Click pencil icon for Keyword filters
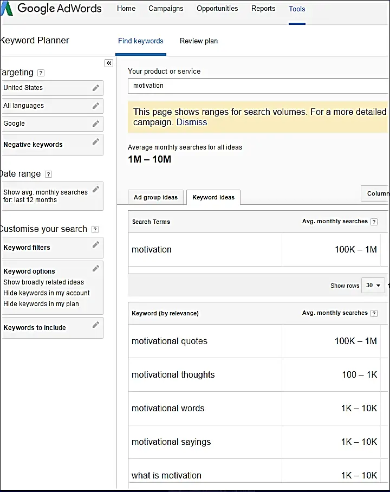The image size is (390, 492). [x=96, y=244]
